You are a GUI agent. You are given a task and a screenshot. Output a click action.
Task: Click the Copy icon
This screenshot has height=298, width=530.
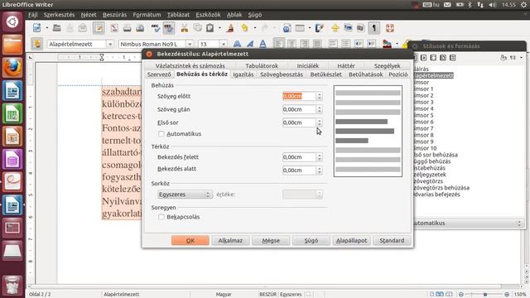point(197,28)
